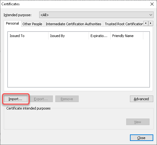Viewport: 157px width, 145px height.
Task: Close window using title bar X
Action: 152,4
